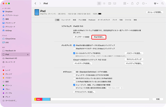Switch to the ミュージック tab
Screen dimensions: 166x107
(66, 20)
